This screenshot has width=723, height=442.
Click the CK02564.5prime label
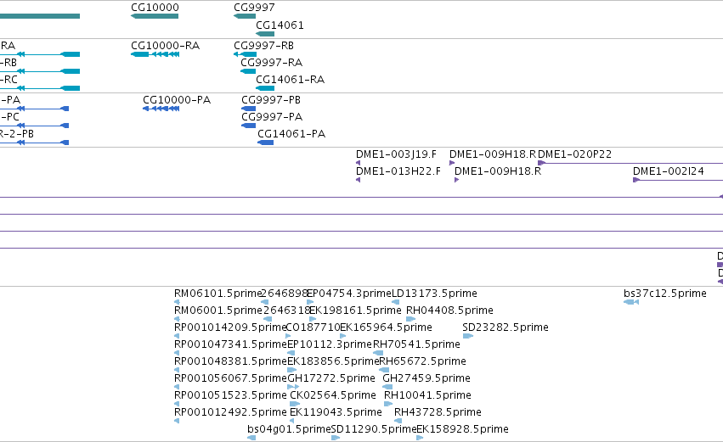(333, 395)
